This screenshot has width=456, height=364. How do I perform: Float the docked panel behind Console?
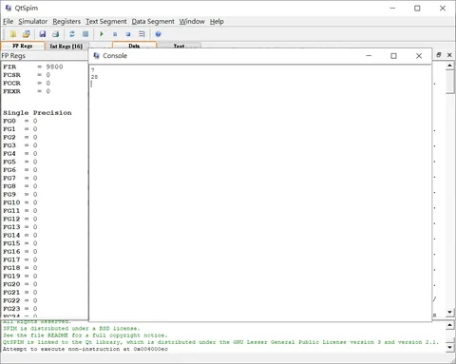click(439, 55)
